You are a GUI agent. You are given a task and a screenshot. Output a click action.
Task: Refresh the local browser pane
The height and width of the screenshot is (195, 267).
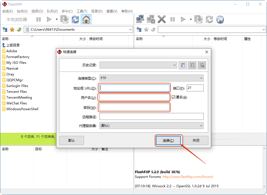point(75,19)
